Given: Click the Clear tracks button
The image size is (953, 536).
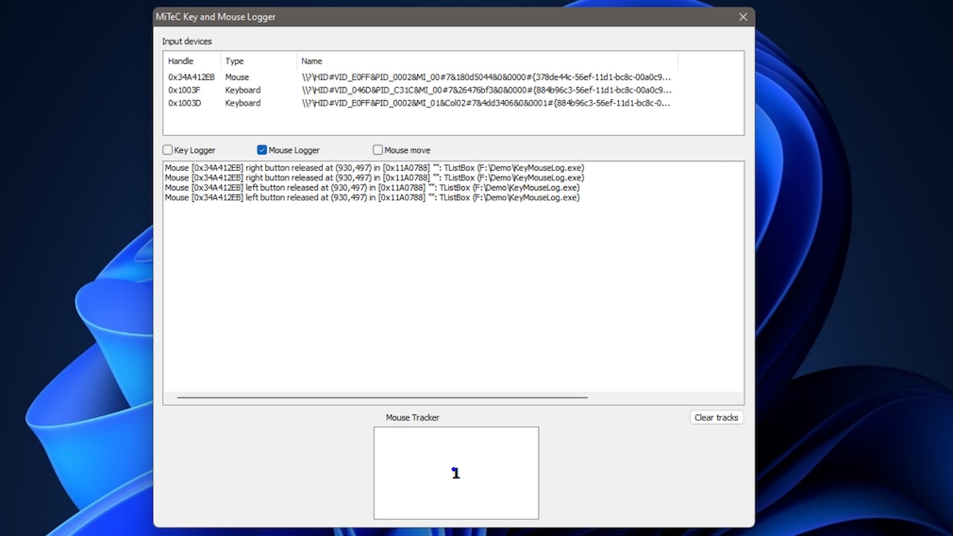Looking at the screenshot, I should coord(716,417).
